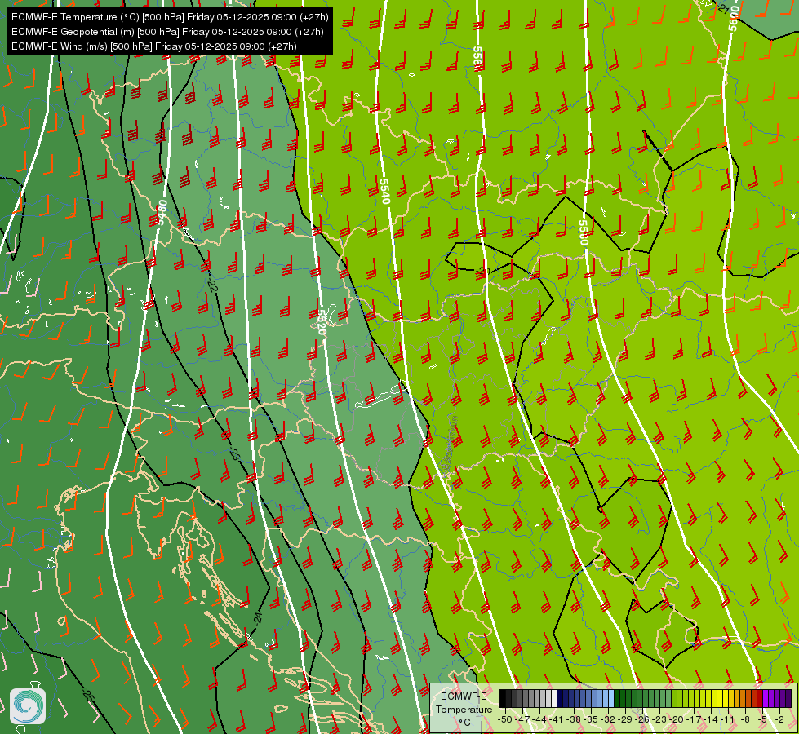Click the 5520 geopotential contour label
The image size is (799, 734).
(x=321, y=322)
